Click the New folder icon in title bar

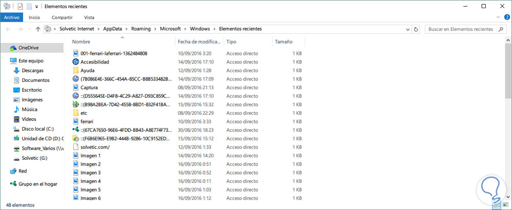[29, 6]
